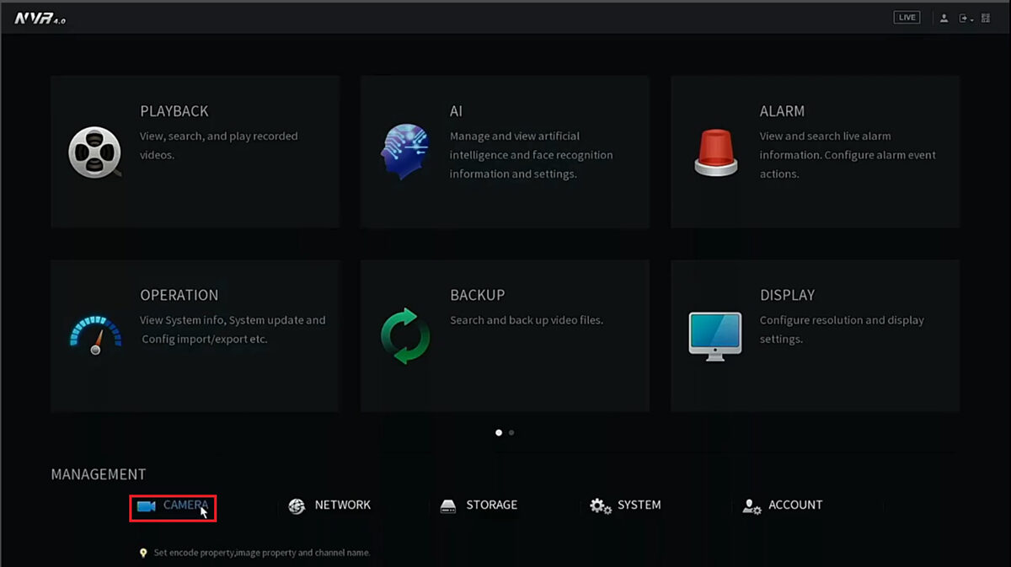Switch to the second page dot

coord(511,432)
